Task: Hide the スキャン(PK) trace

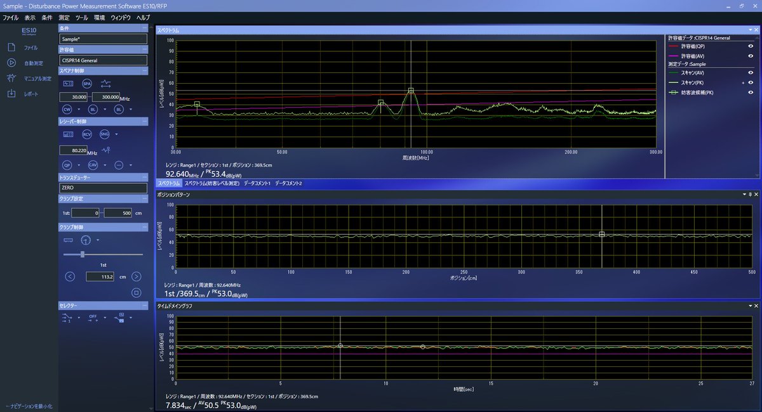Action: 751,82
